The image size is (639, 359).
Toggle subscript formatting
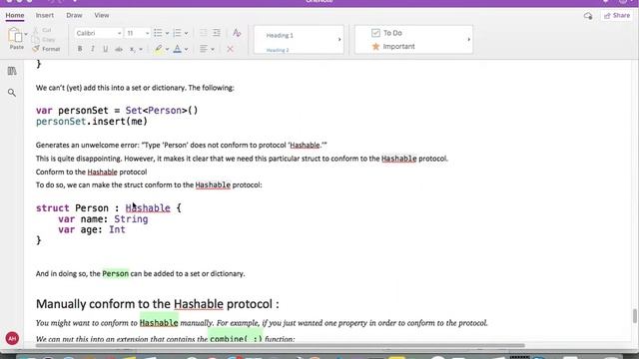(132, 49)
